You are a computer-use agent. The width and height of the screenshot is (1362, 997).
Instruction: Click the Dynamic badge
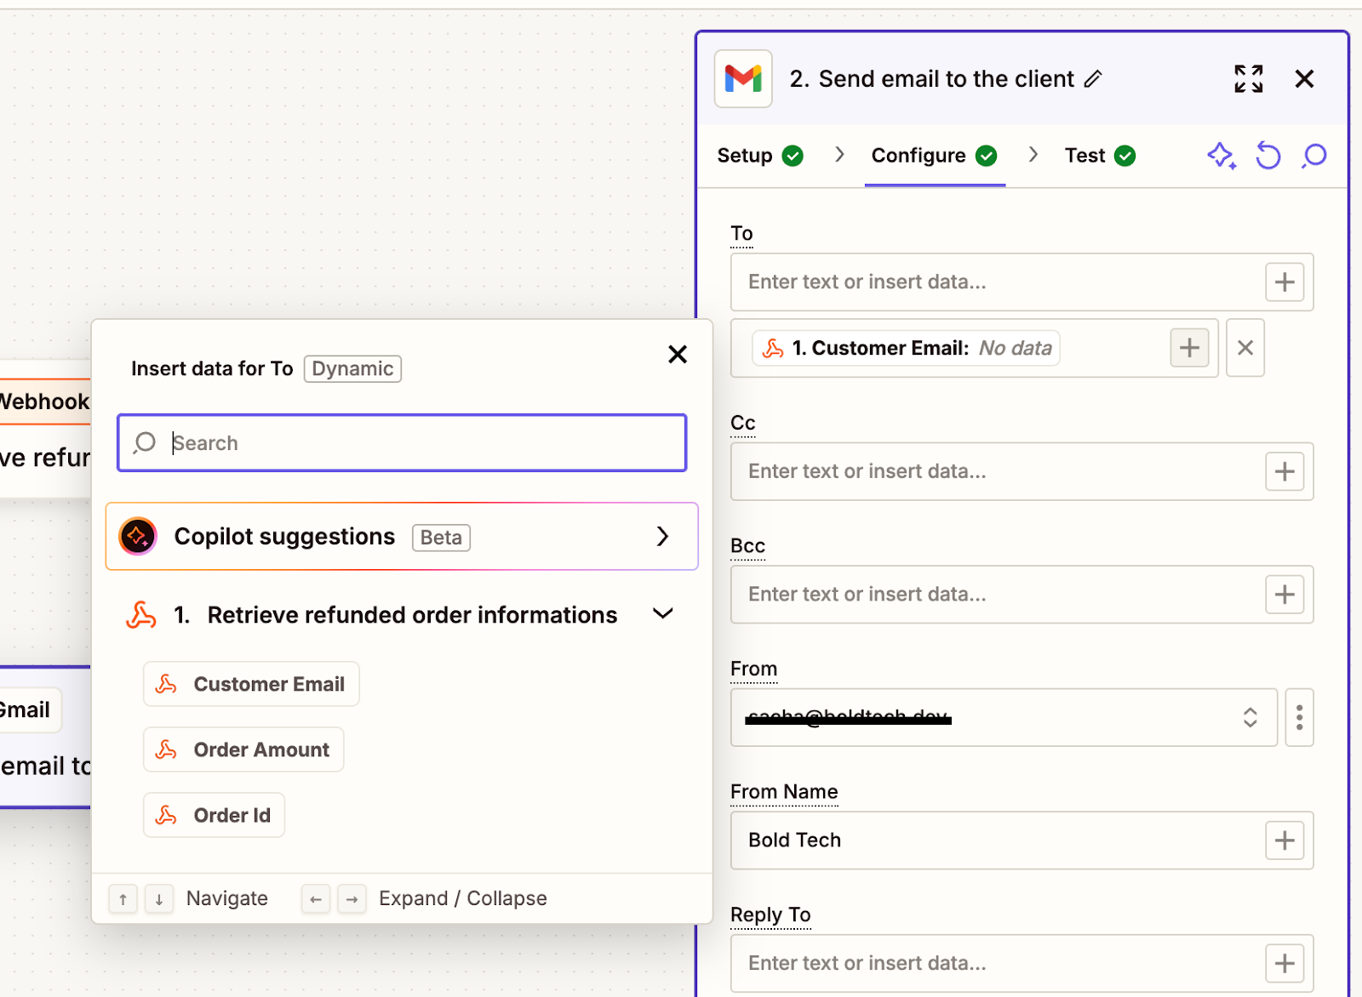pos(352,368)
